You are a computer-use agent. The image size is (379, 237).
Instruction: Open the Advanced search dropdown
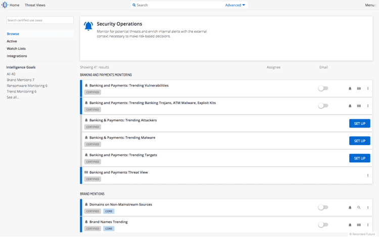coord(235,5)
